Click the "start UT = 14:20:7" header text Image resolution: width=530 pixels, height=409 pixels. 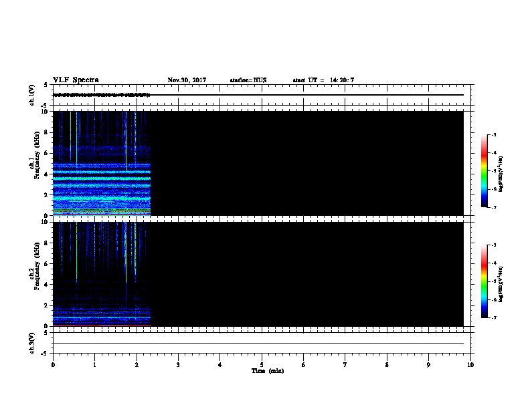tap(323, 80)
